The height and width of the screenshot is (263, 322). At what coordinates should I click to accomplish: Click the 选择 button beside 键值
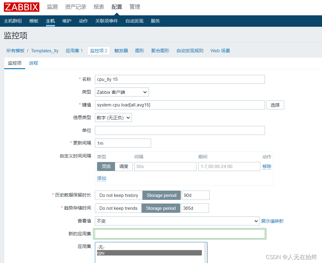coord(275,105)
